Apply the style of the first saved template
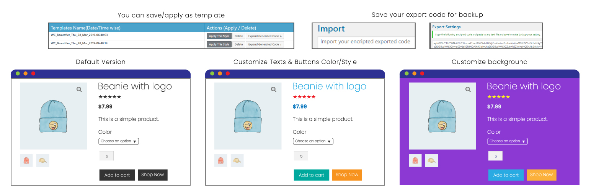 point(219,36)
